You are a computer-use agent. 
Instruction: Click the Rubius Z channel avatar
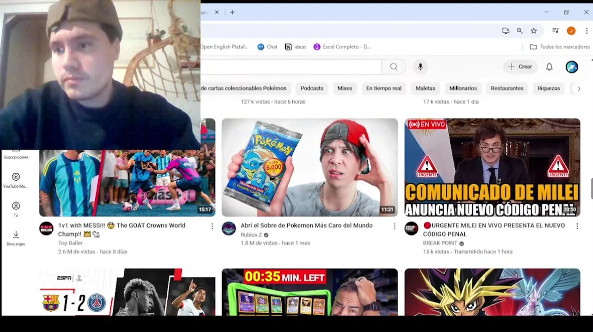pyautogui.click(x=229, y=228)
